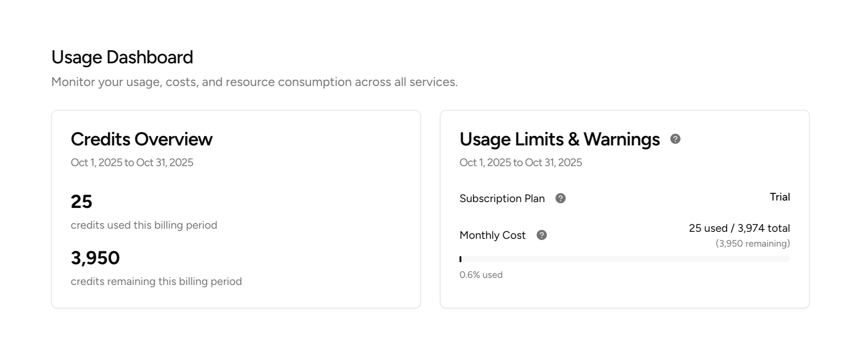Click the Subscription Plan help icon
Image resolution: width=861 pixels, height=360 pixels.
[560, 198]
